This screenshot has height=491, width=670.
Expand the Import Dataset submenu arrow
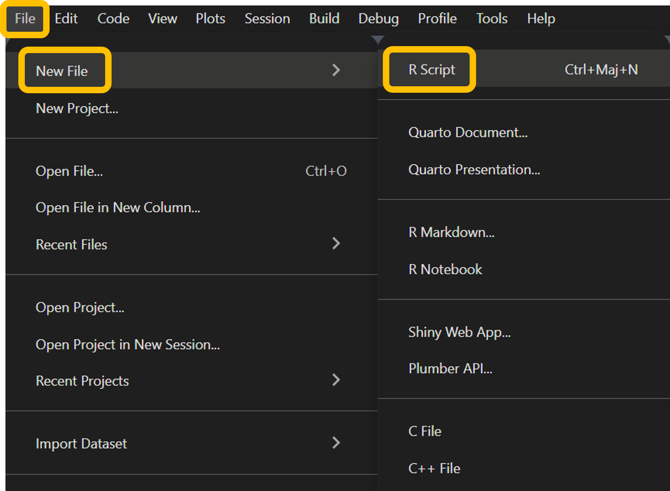(x=336, y=442)
